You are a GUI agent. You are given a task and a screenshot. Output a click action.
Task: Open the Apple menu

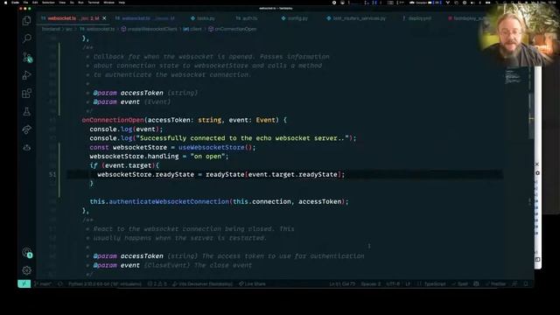[x=5, y=3]
